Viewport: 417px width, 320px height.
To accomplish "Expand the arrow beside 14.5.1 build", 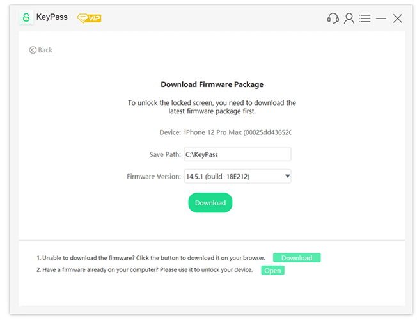I will click(x=287, y=176).
